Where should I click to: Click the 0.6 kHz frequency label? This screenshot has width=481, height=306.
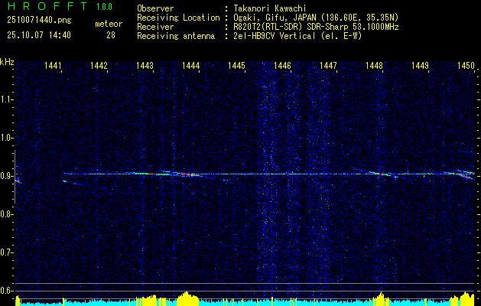pyautogui.click(x=6, y=291)
